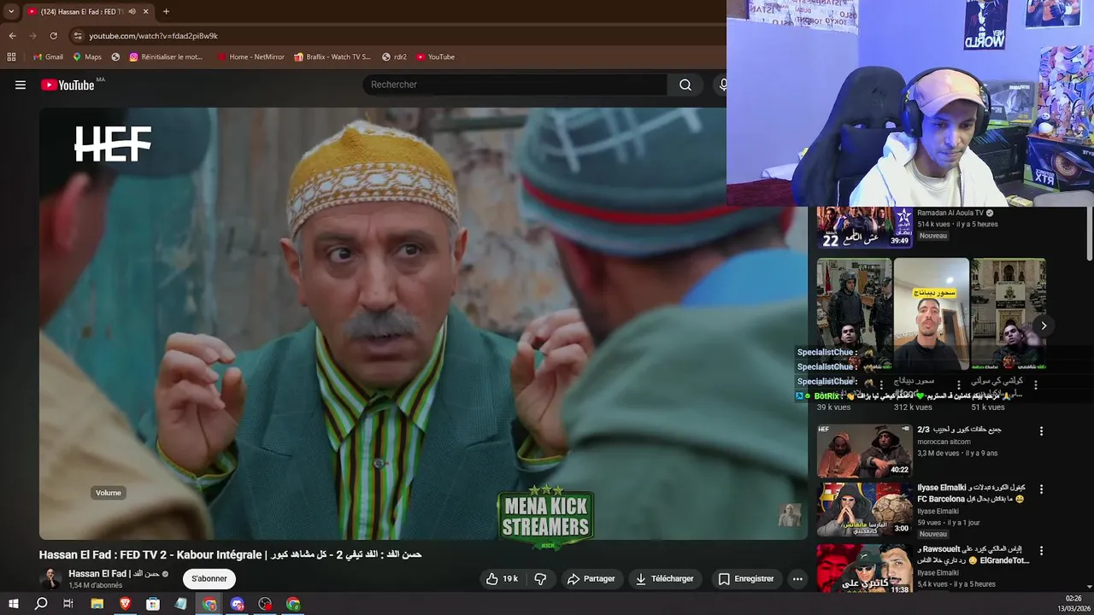The width and height of the screenshot is (1094, 615).
Task: Click the Rawsouelt video title
Action: pyautogui.click(x=973, y=554)
